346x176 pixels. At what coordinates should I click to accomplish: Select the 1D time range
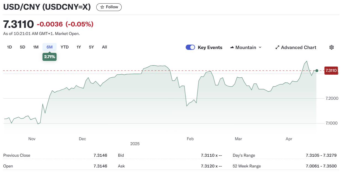pyautogui.click(x=9, y=47)
